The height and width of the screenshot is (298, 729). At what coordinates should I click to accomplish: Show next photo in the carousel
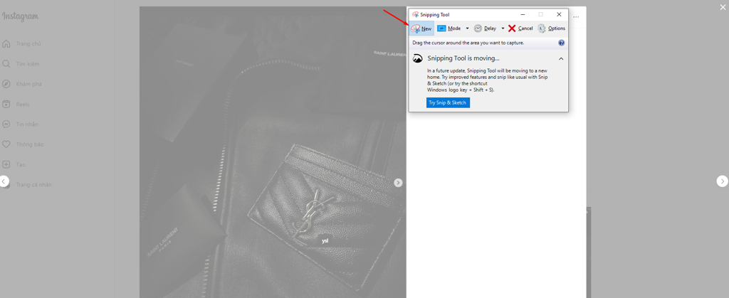click(398, 183)
